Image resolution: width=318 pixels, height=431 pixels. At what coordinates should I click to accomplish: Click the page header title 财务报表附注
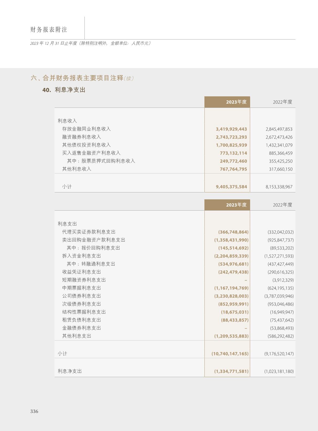pos(49,30)
